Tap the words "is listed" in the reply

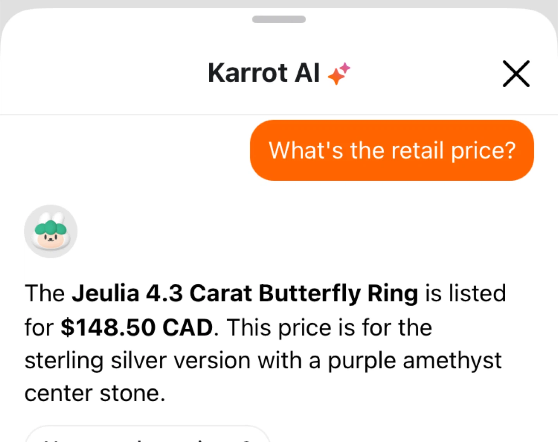click(465, 293)
